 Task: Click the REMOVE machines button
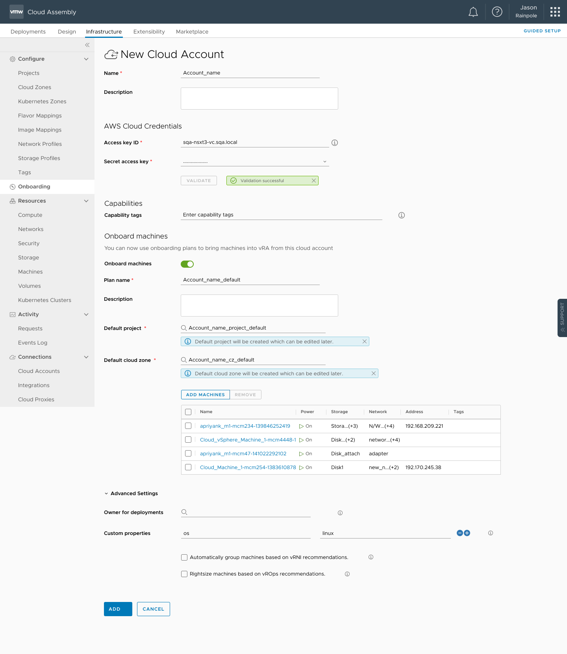click(245, 395)
